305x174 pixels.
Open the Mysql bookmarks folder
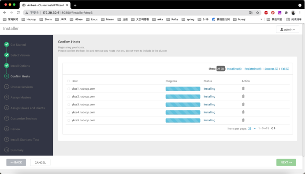point(239,19)
